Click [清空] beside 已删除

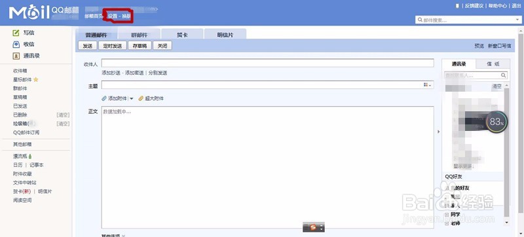tap(63, 115)
